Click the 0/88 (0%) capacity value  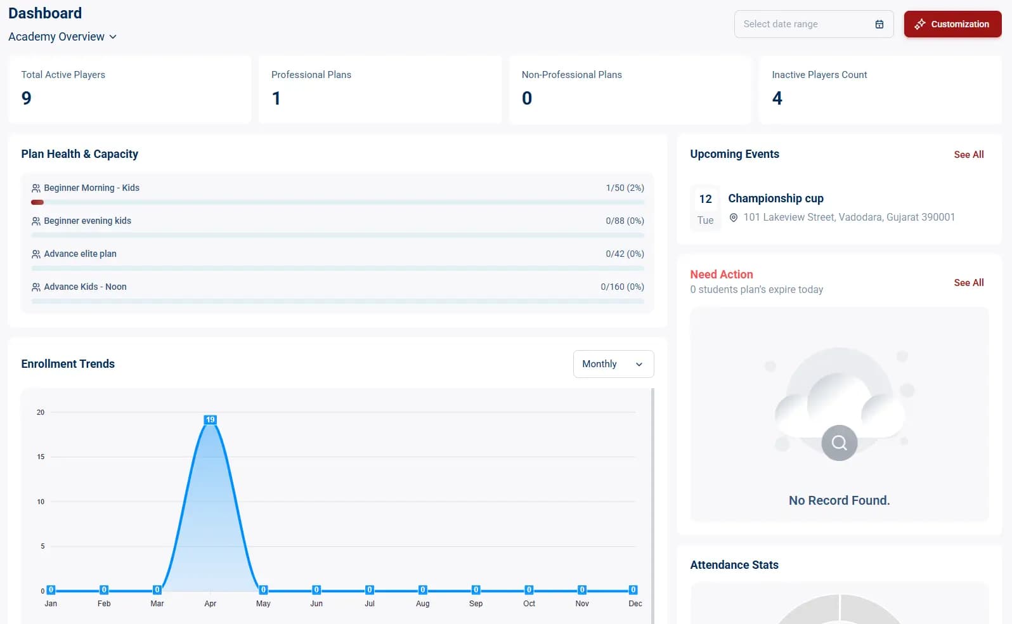(625, 221)
